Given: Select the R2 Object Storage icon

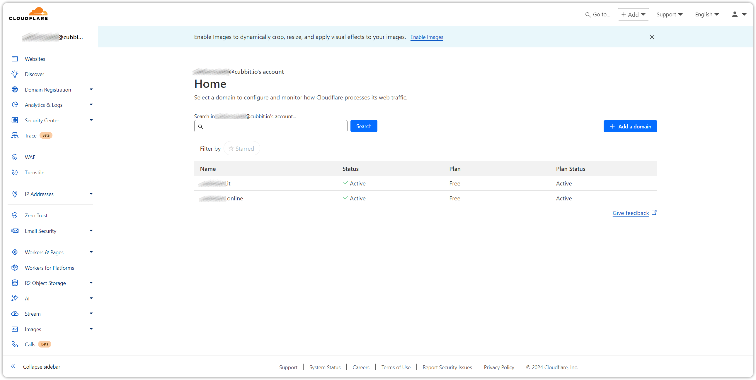Looking at the screenshot, I should [15, 283].
